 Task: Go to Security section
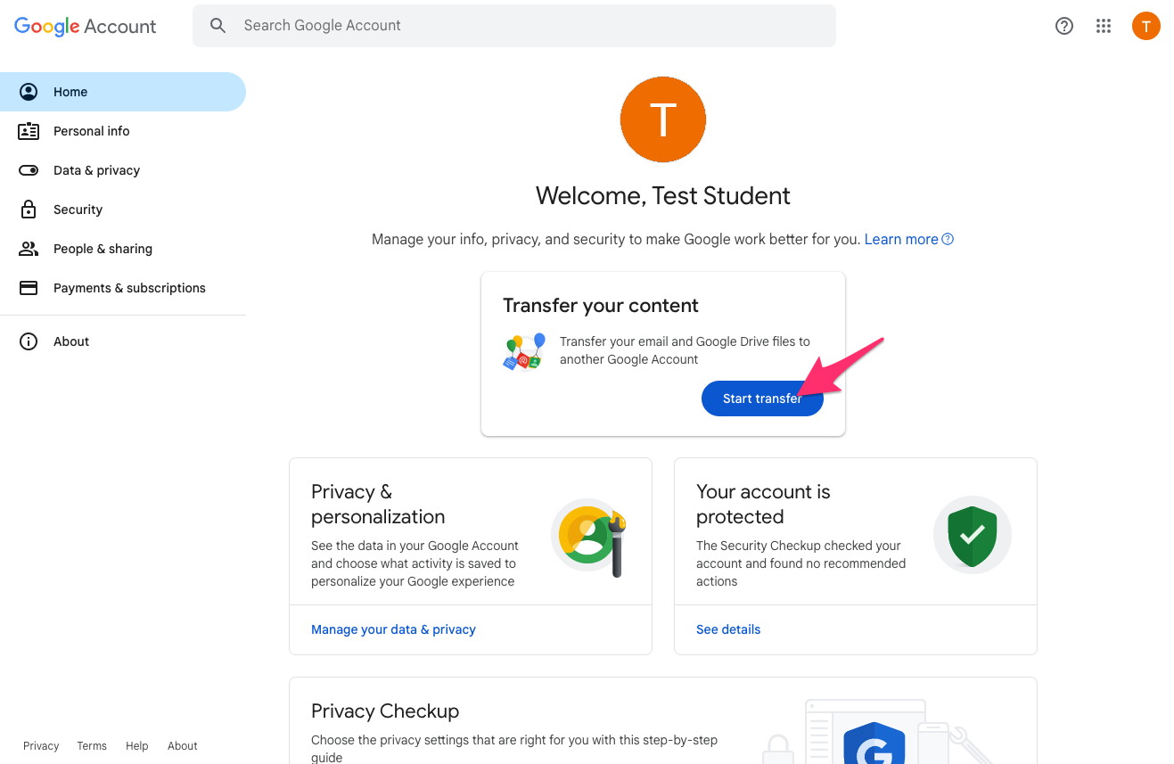pos(123,209)
